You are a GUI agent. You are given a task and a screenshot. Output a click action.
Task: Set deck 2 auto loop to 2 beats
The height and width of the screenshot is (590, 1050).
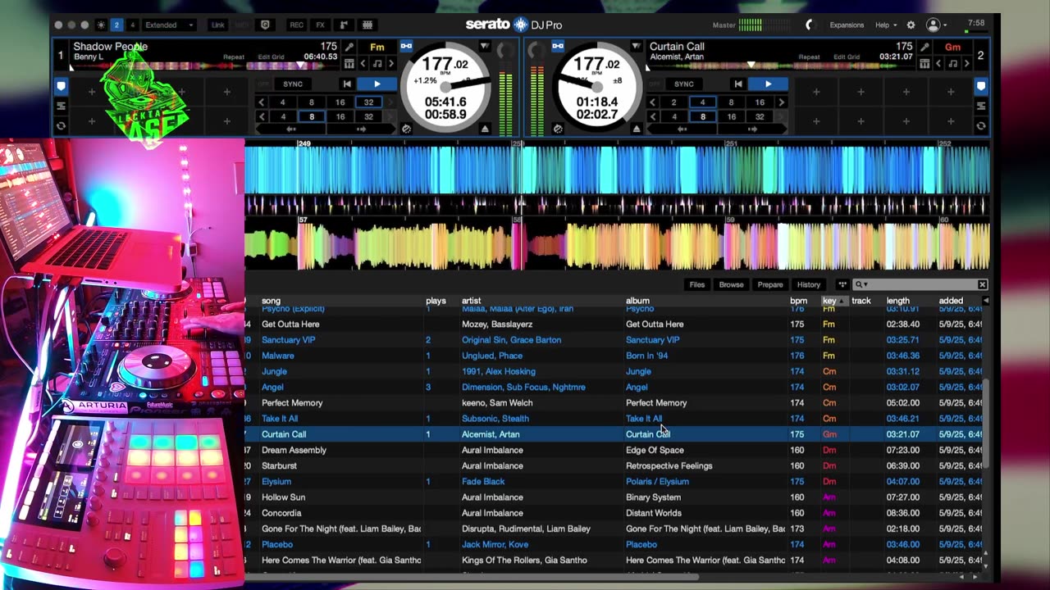pyautogui.click(x=673, y=102)
